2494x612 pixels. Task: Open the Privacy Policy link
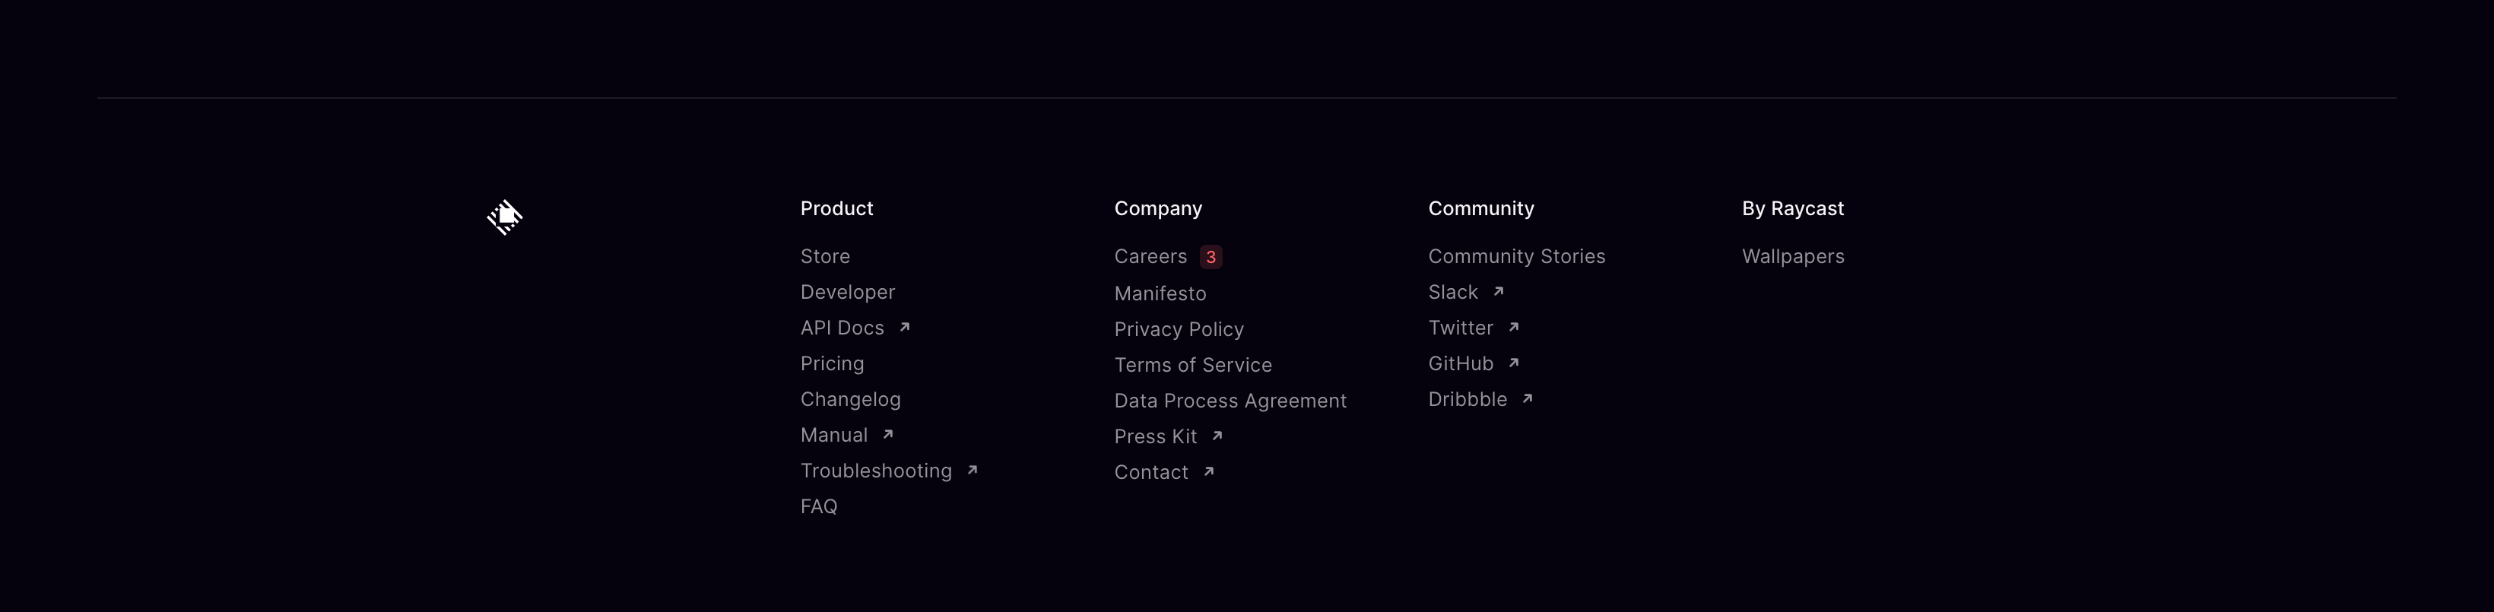click(x=1179, y=329)
